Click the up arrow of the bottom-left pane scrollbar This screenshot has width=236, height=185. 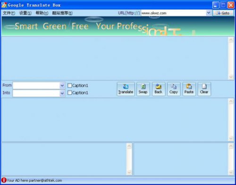[x=129, y=146]
